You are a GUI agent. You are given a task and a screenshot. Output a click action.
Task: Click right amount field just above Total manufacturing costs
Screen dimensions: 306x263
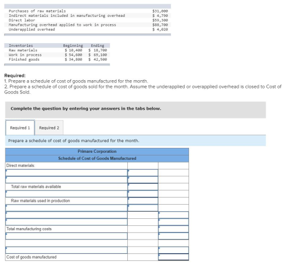click(174, 222)
